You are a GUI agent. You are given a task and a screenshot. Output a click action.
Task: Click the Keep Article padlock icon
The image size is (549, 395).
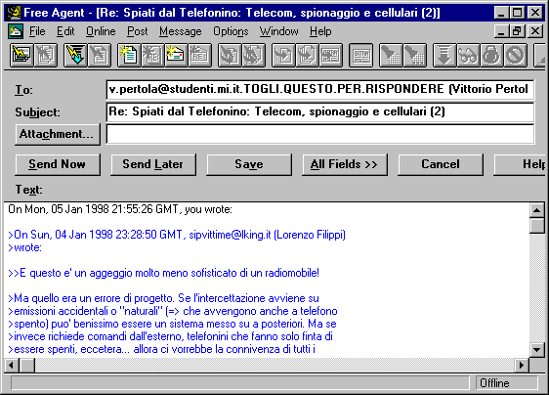(491, 55)
